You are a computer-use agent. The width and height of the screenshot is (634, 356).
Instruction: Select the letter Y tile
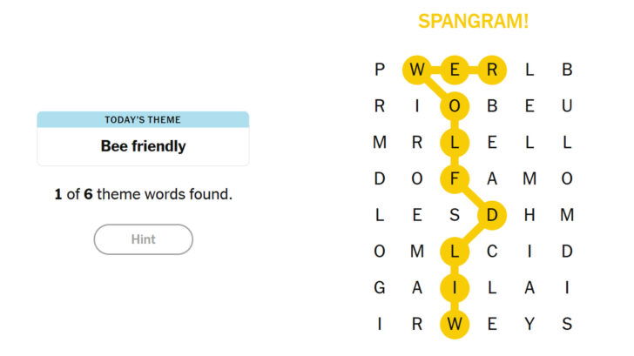(529, 325)
